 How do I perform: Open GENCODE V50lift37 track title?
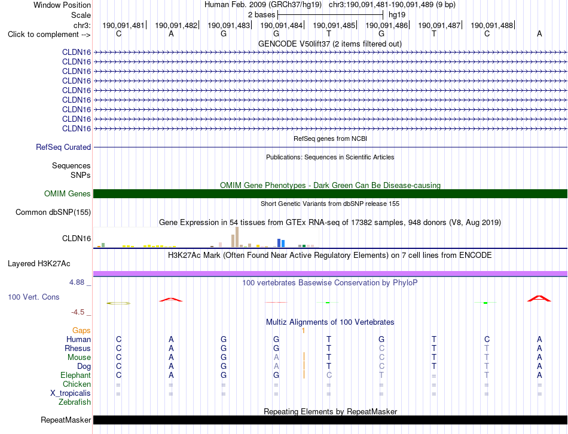coord(330,44)
